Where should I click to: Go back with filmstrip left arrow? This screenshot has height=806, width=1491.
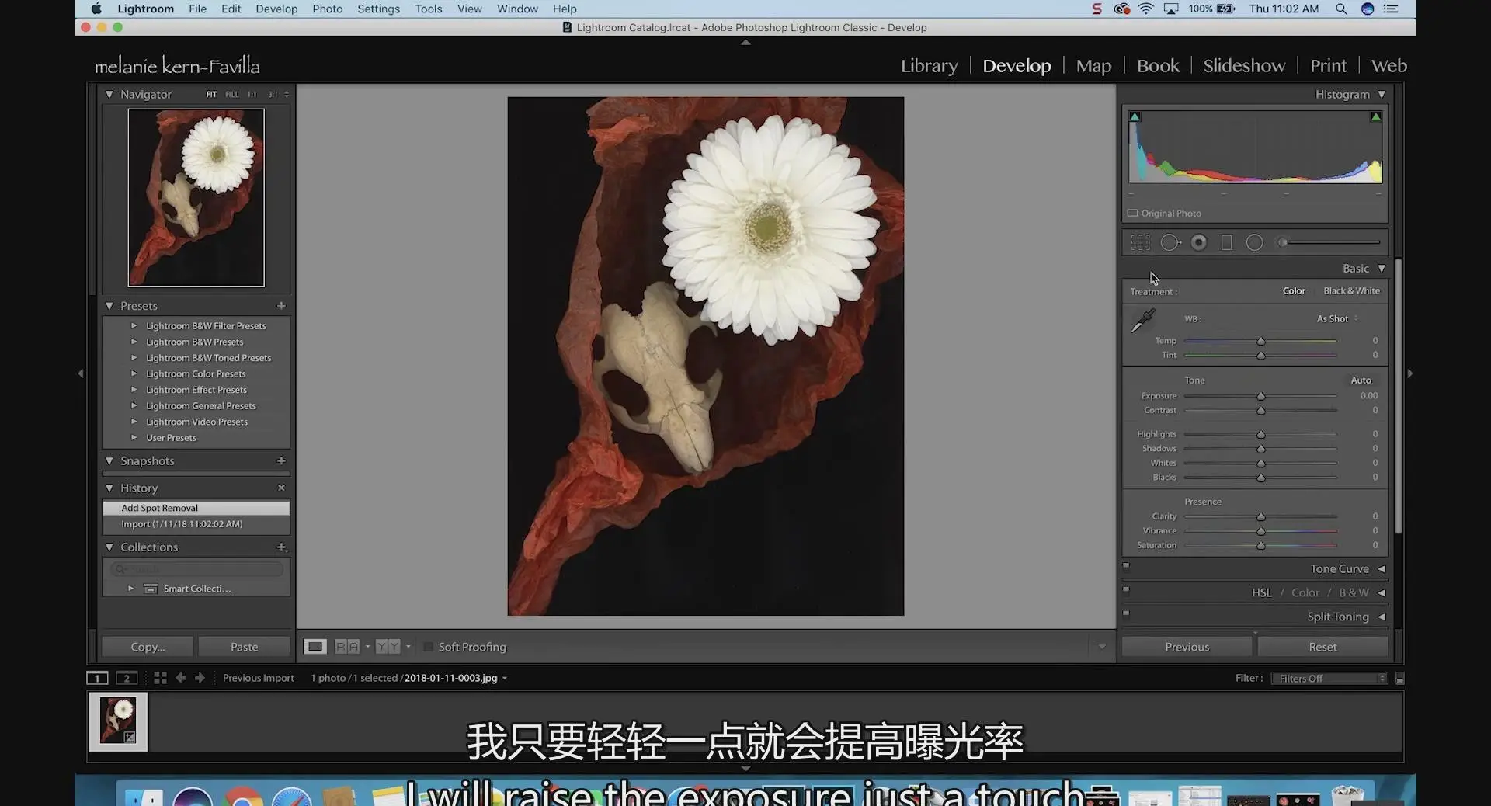point(180,678)
